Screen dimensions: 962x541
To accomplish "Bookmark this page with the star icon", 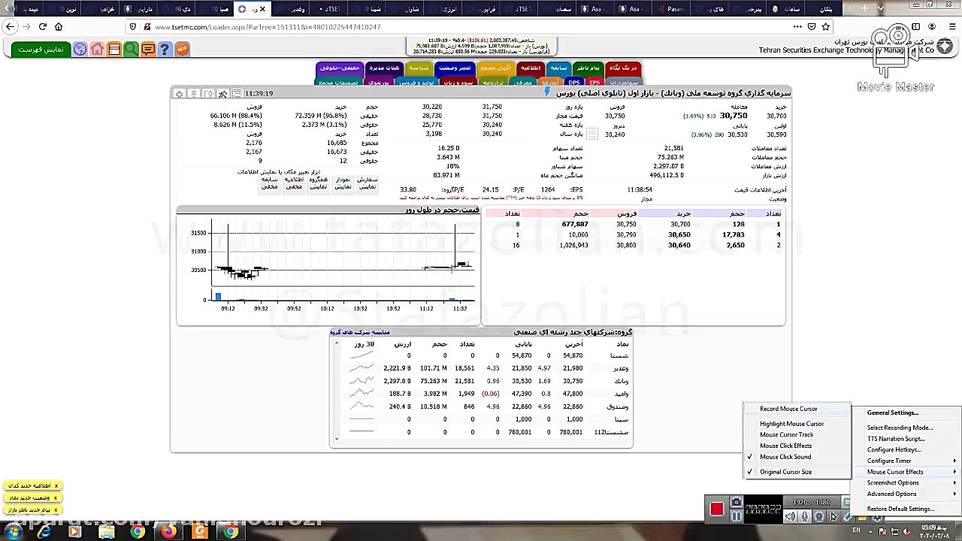I will 825,26.
